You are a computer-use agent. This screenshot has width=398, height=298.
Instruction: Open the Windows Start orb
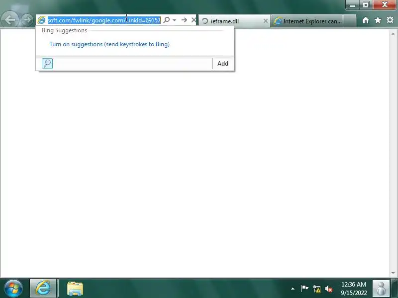[x=13, y=289]
